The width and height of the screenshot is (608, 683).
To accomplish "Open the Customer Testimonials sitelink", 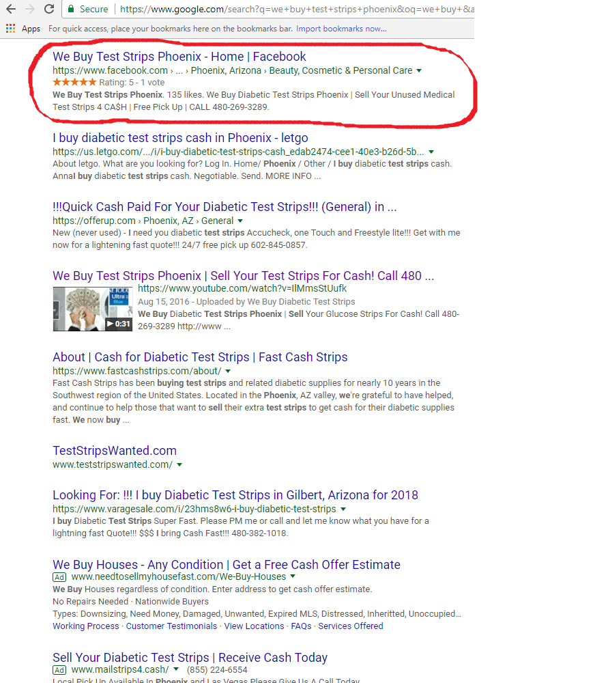I will pyautogui.click(x=171, y=626).
